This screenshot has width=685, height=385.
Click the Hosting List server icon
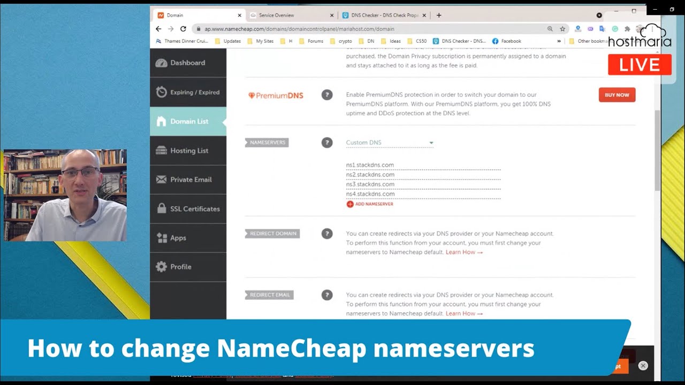pyautogui.click(x=161, y=151)
